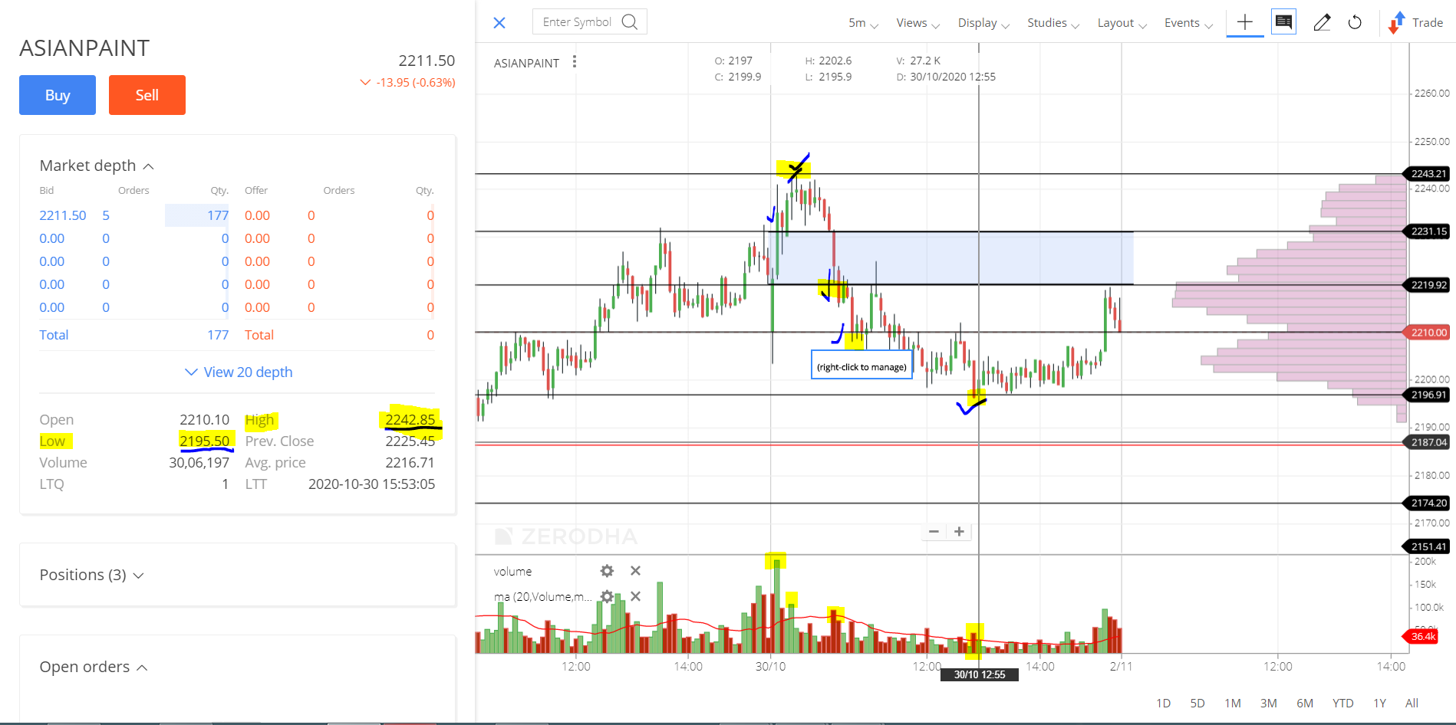Open the Events dropdown

1189,23
